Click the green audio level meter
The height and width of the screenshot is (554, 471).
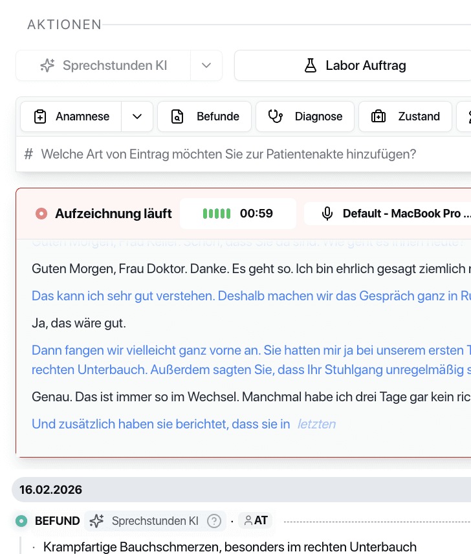point(217,214)
